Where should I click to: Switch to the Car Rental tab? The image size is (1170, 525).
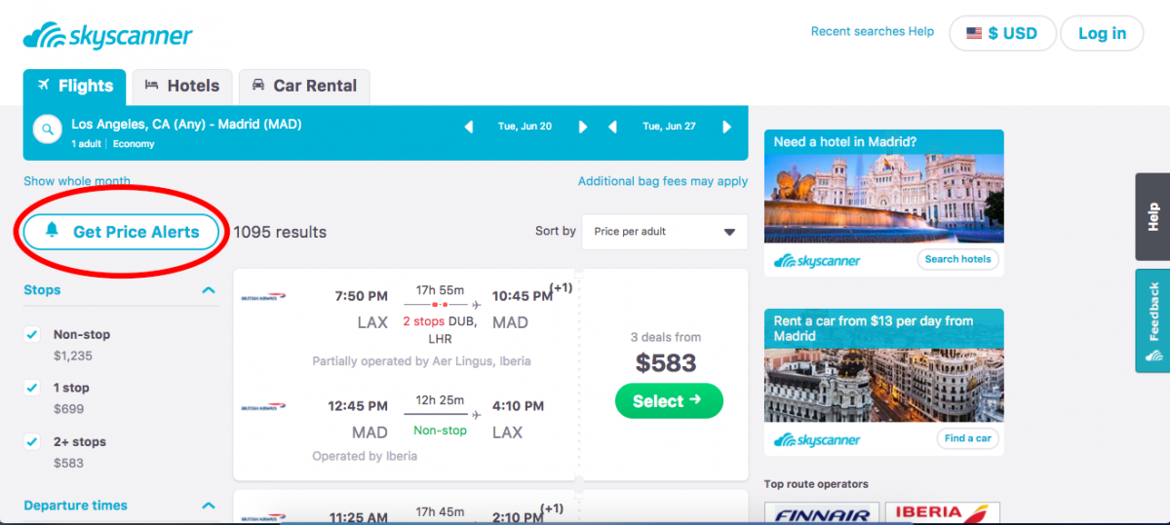click(x=304, y=86)
